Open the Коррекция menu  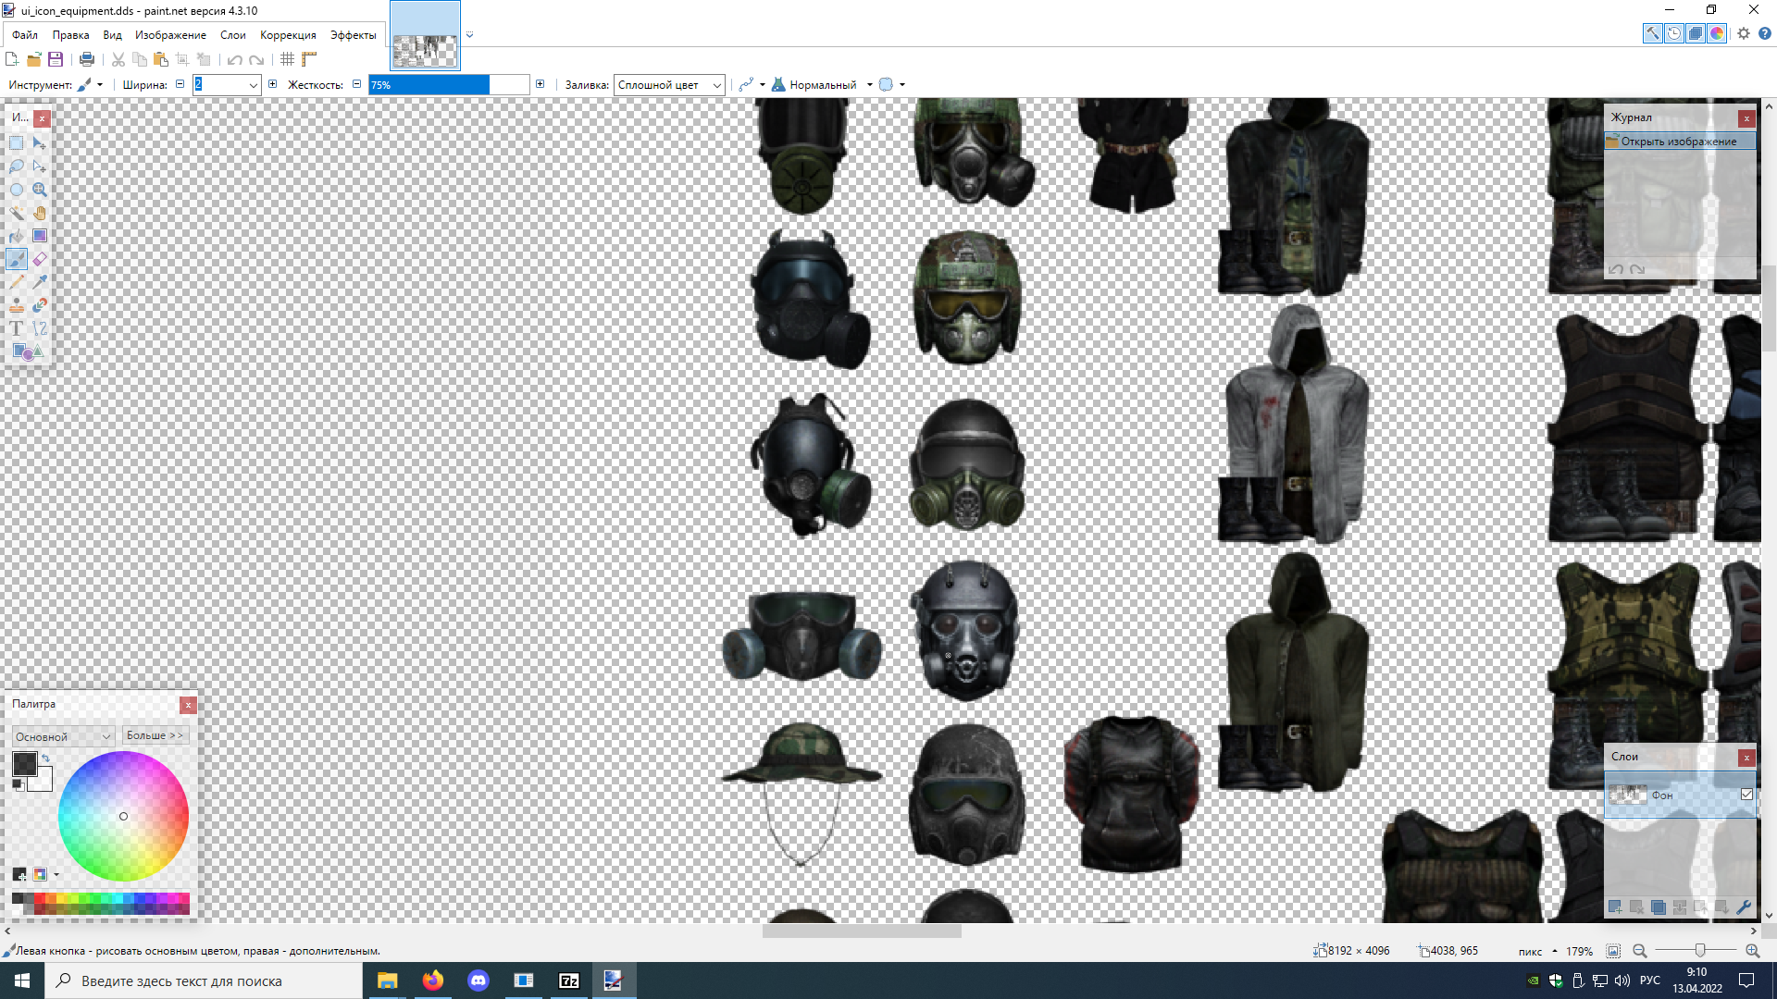pyautogui.click(x=288, y=35)
